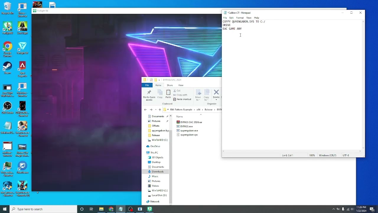Open winlister Shortcut desktop icon

click(x=7, y=149)
